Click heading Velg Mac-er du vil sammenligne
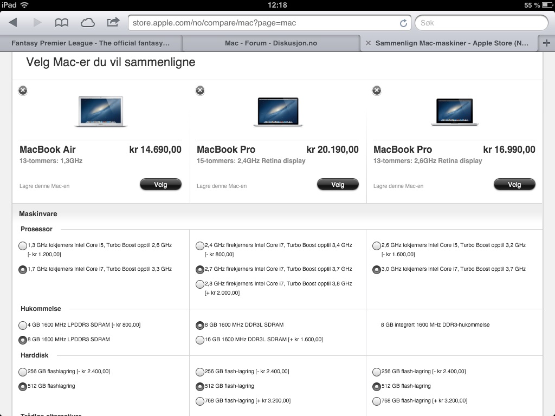 pyautogui.click(x=111, y=62)
